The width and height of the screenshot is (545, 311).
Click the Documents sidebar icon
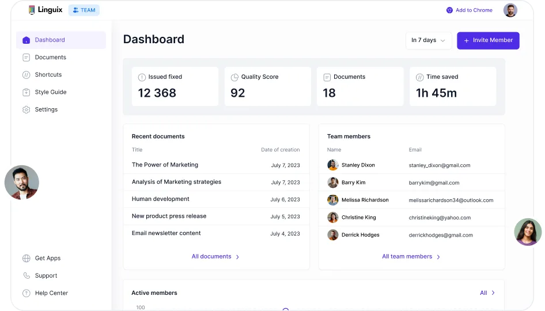26,58
